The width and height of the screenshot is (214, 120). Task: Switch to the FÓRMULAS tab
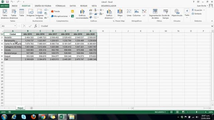[61, 6]
